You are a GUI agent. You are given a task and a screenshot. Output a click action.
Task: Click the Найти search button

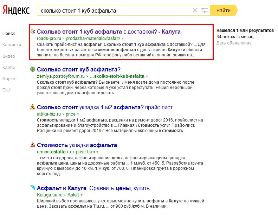224,11
